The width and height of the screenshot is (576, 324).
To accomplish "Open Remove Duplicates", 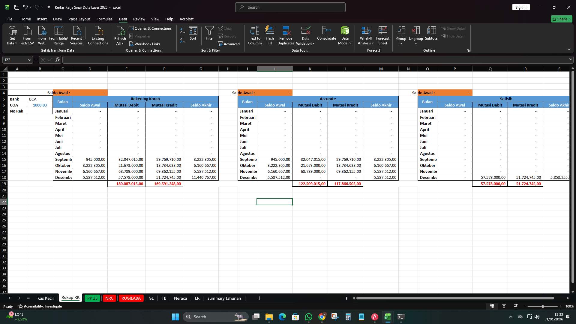I will coord(285,35).
